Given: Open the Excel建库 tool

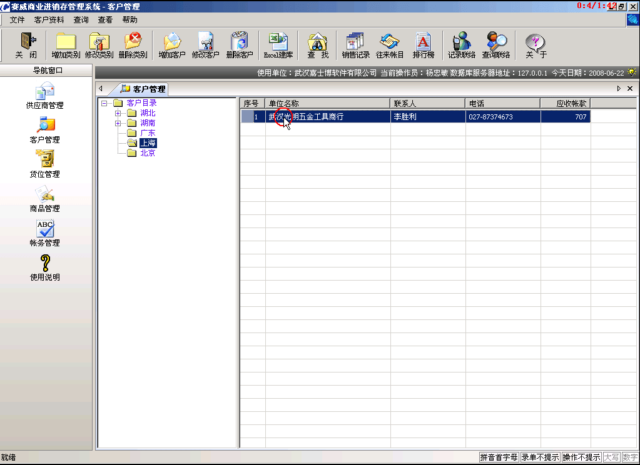Looking at the screenshot, I should pos(278,45).
